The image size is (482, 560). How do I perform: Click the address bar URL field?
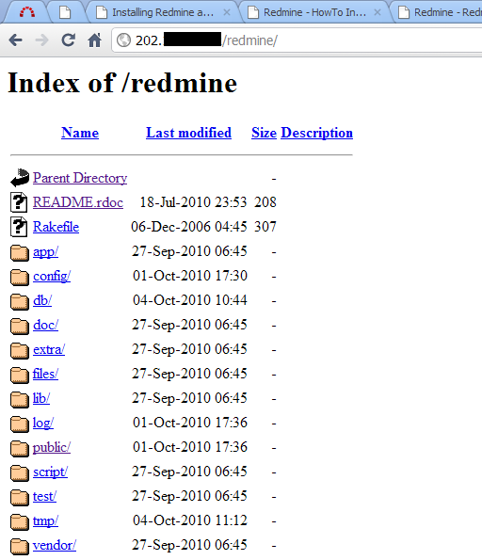pos(297,40)
